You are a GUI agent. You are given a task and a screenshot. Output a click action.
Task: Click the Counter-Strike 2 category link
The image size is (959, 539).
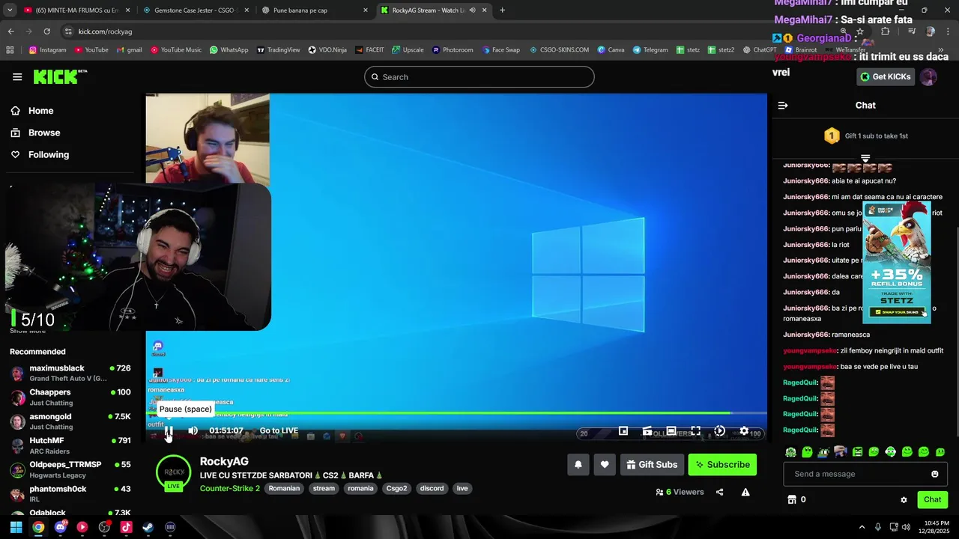click(x=230, y=488)
